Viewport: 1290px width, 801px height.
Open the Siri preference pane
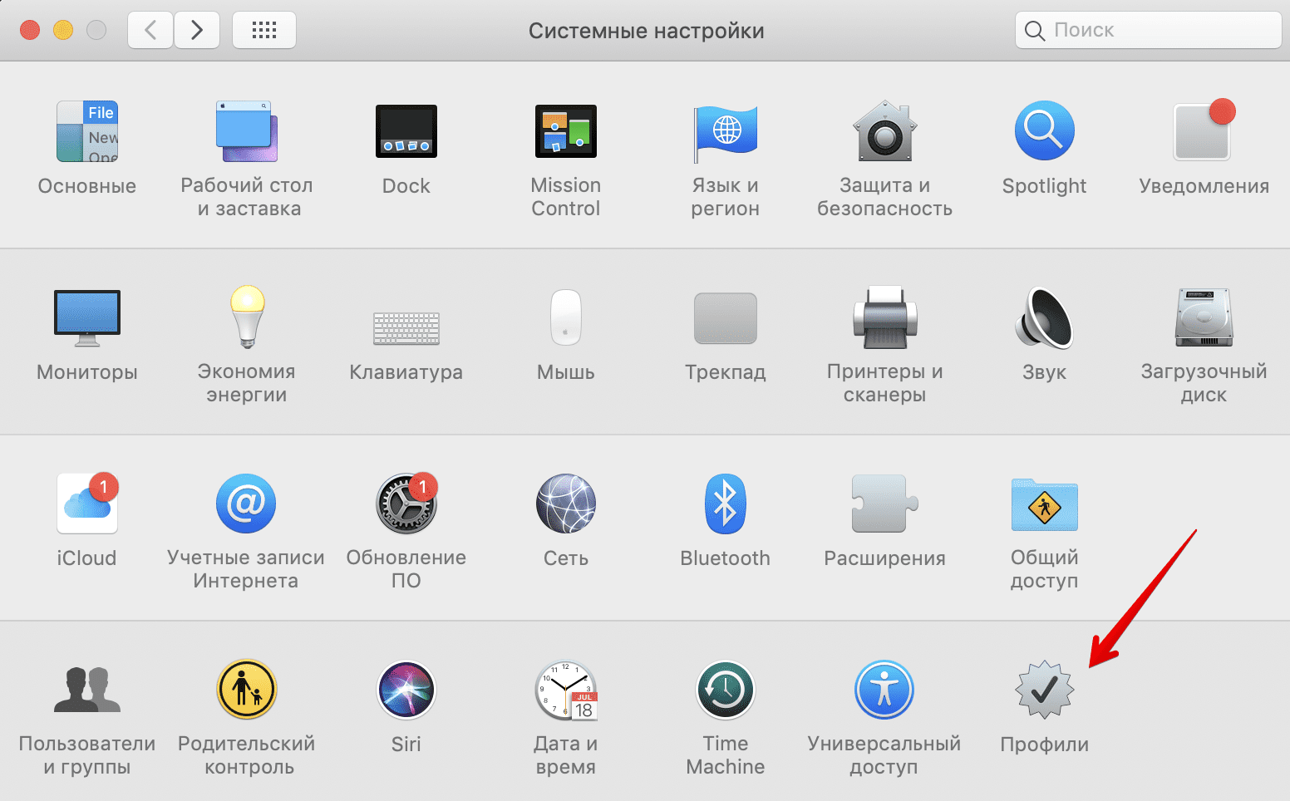coord(406,690)
